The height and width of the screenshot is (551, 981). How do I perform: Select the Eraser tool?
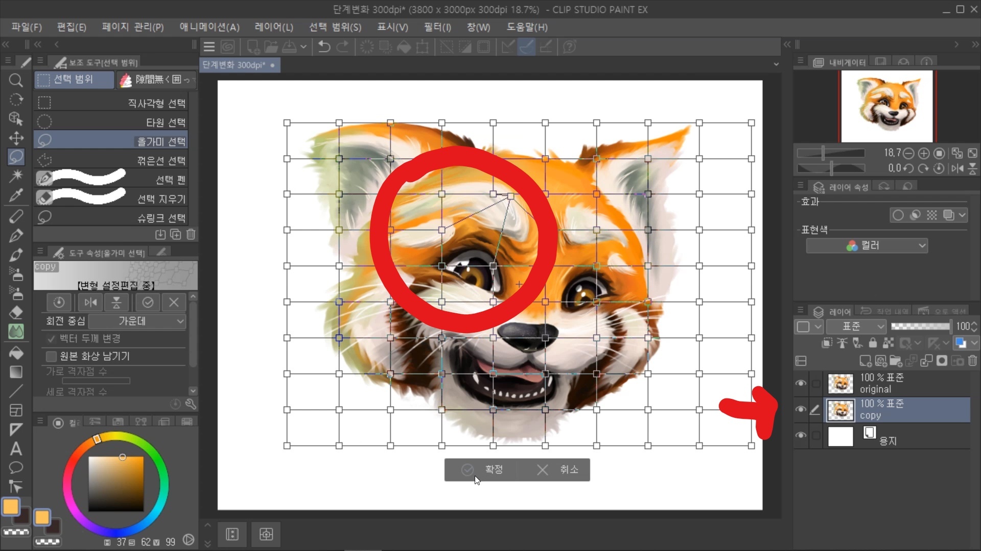(x=16, y=312)
